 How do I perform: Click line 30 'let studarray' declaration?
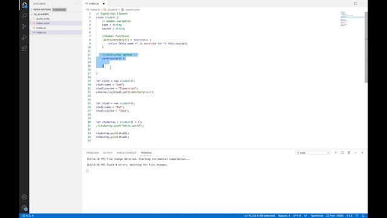[119, 122]
